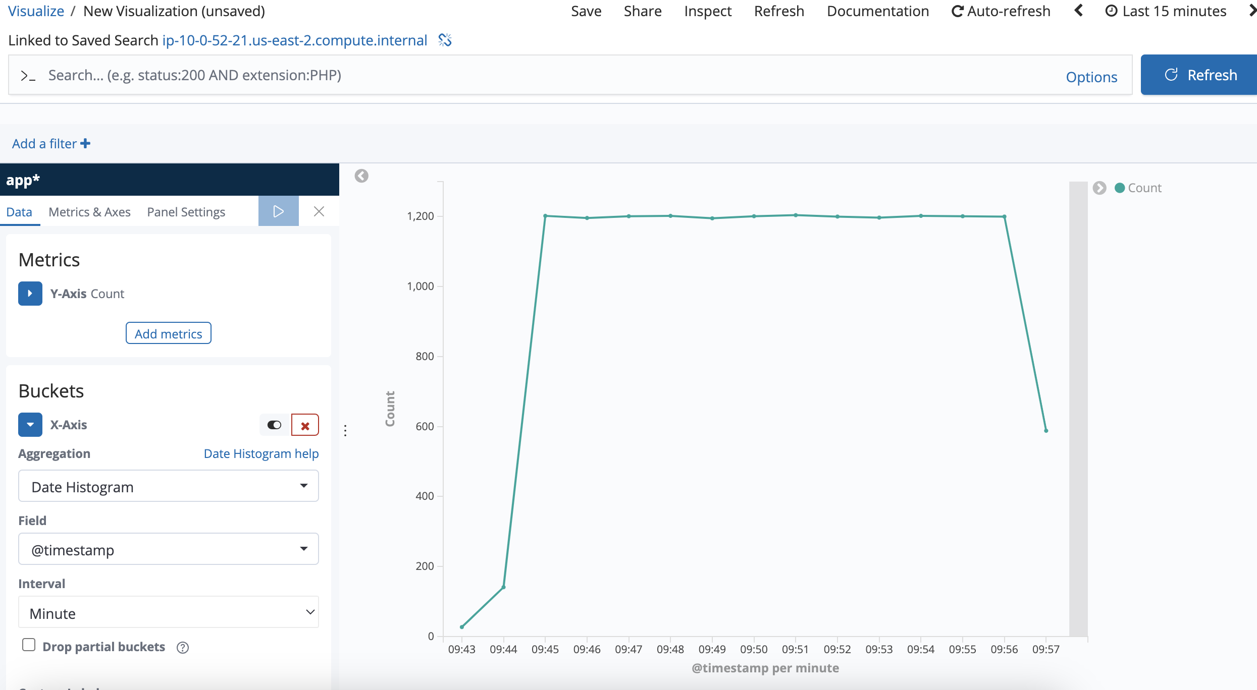Expand the Y-Axis Count metric
The height and width of the screenshot is (690, 1257).
point(30,294)
